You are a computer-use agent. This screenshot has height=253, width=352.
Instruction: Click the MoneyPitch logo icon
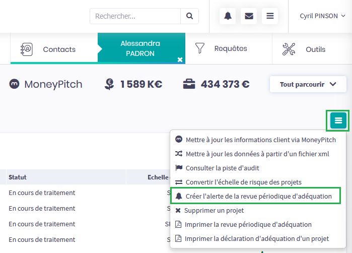click(x=14, y=84)
